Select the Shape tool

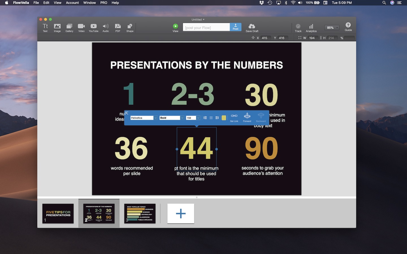[130, 28]
